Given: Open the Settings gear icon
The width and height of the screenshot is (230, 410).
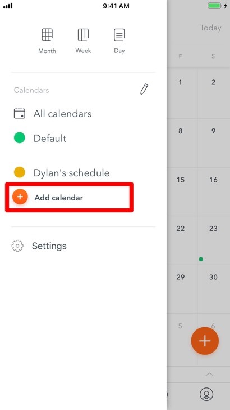Looking at the screenshot, I should coord(17,246).
